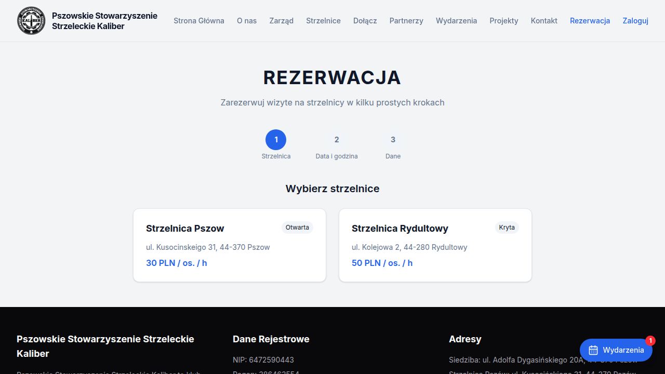The image size is (665, 374).
Task: Select step 2 Data i godzina circle
Action: tap(337, 140)
